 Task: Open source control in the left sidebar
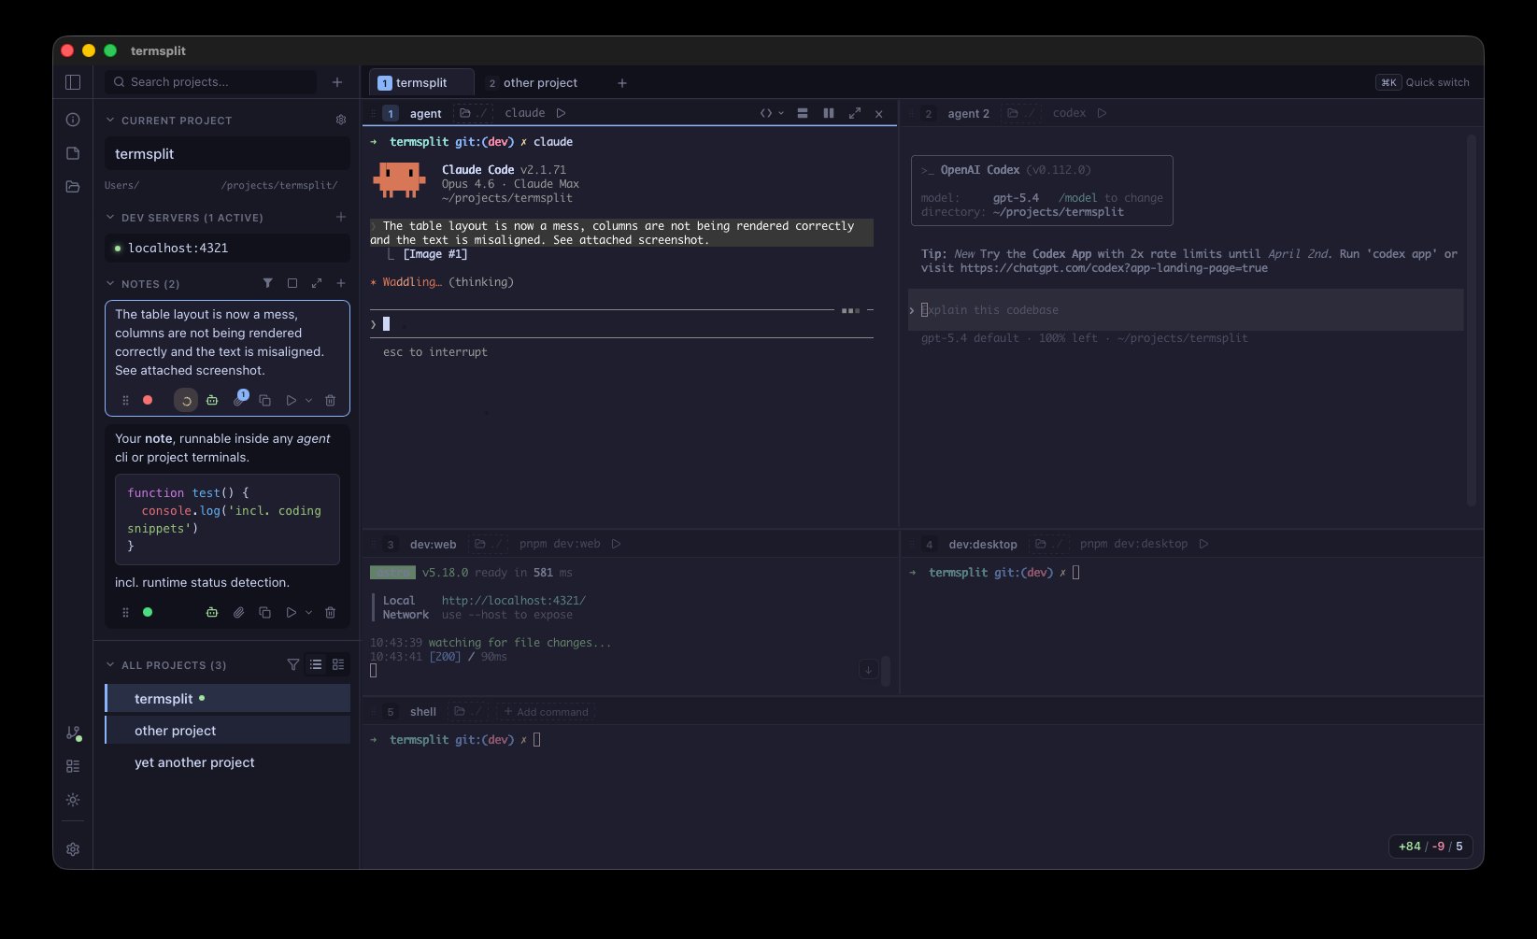click(x=73, y=733)
